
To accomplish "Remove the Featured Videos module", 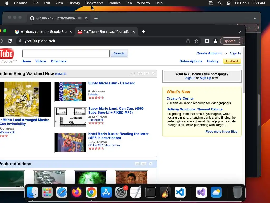I will (151, 164).
